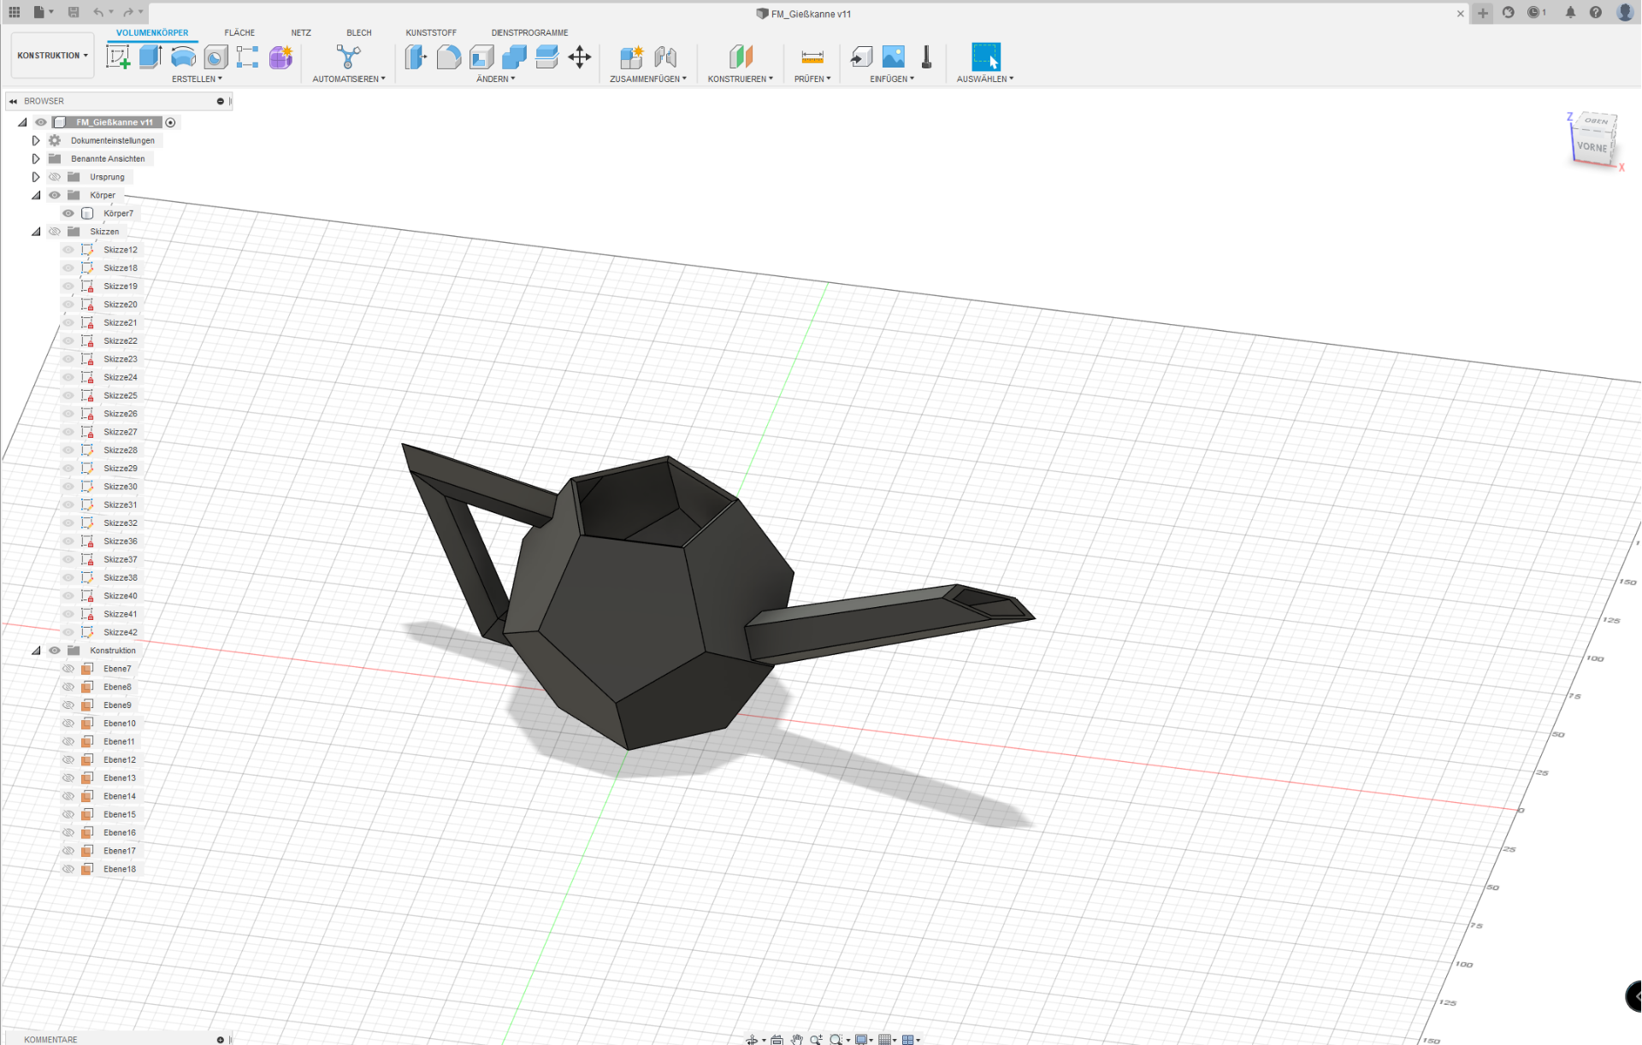Toggle visibility of Skizze12
Viewport: 1642px width, 1045px height.
click(x=68, y=250)
